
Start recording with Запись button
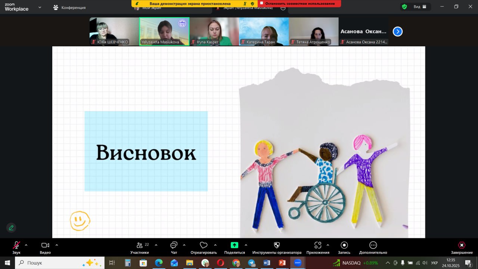(x=344, y=245)
